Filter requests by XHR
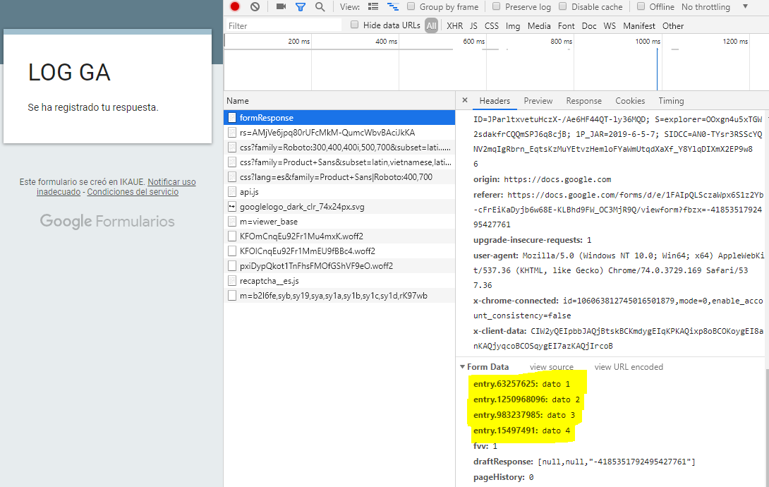Image resolution: width=769 pixels, height=487 pixels. (454, 26)
